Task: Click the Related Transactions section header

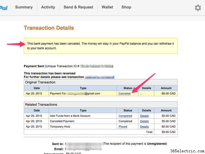Action: [101, 105]
